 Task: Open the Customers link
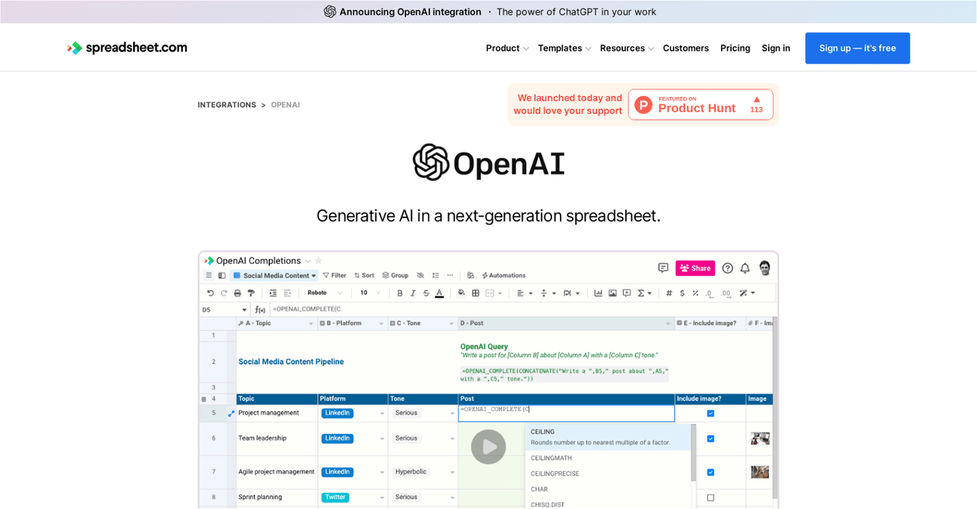tap(686, 48)
